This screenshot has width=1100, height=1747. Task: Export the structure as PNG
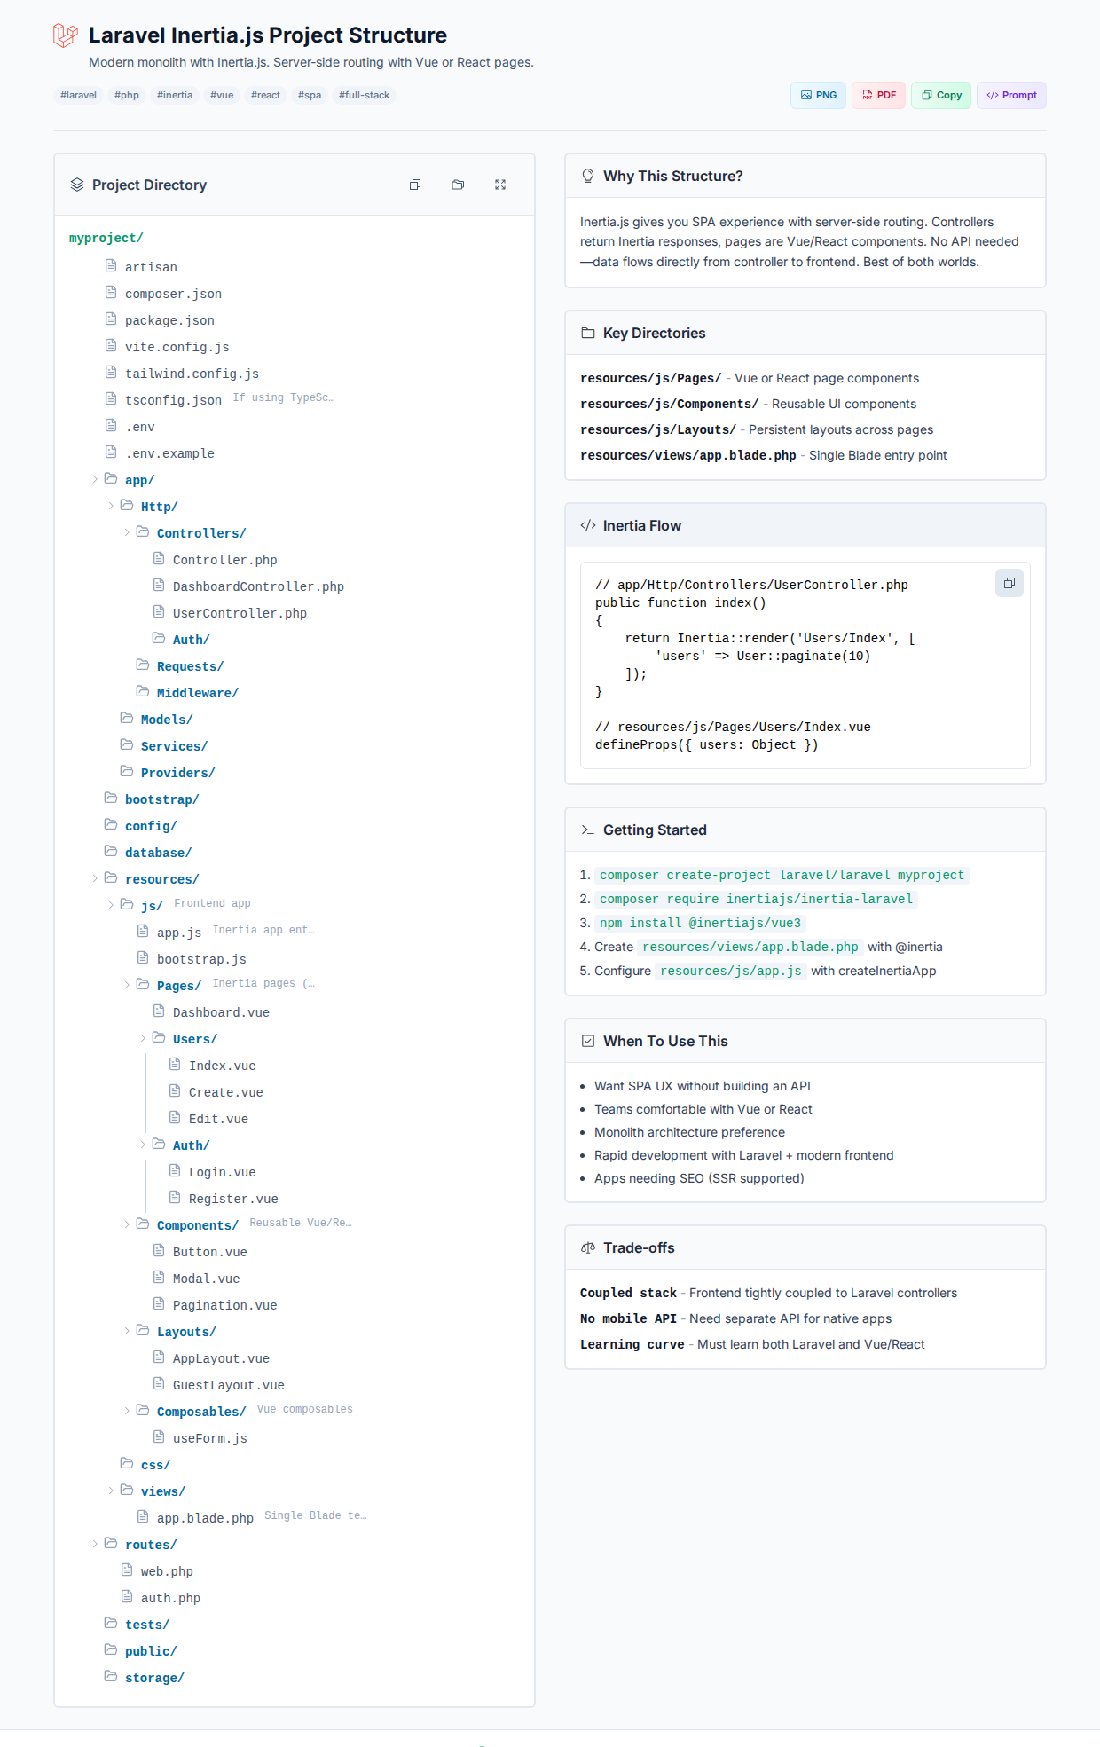pyautogui.click(x=818, y=95)
